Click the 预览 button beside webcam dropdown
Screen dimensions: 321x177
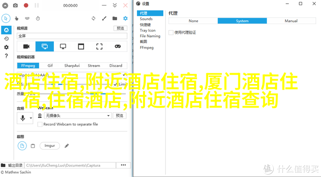click(x=119, y=116)
